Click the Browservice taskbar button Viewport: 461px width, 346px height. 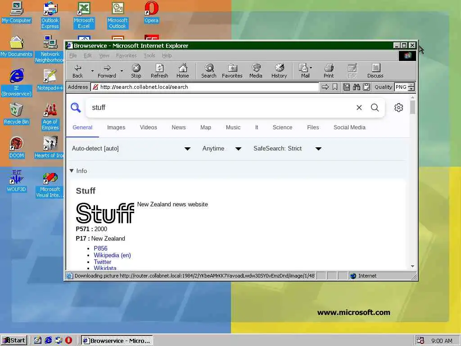(117, 341)
